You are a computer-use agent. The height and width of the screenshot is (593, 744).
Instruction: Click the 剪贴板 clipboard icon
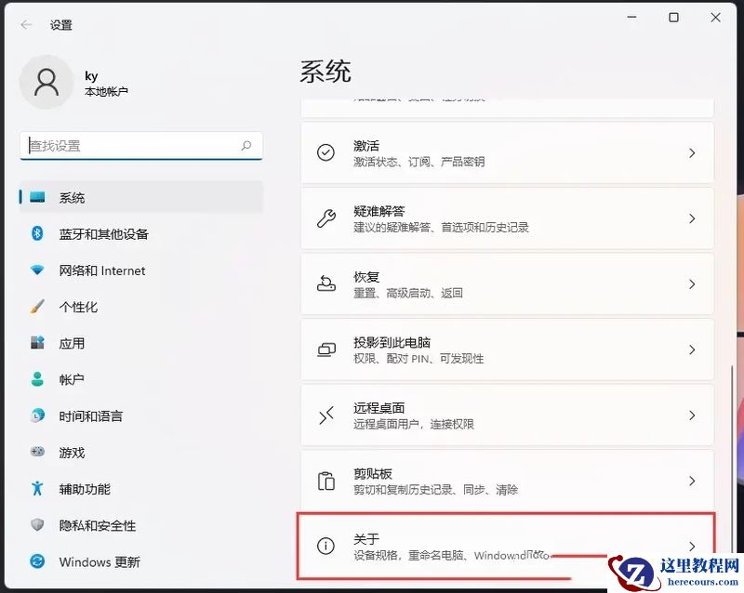[x=325, y=481]
